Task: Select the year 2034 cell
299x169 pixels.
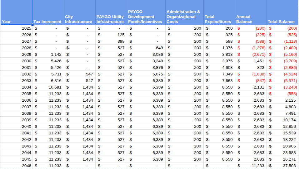Action: point(17,87)
